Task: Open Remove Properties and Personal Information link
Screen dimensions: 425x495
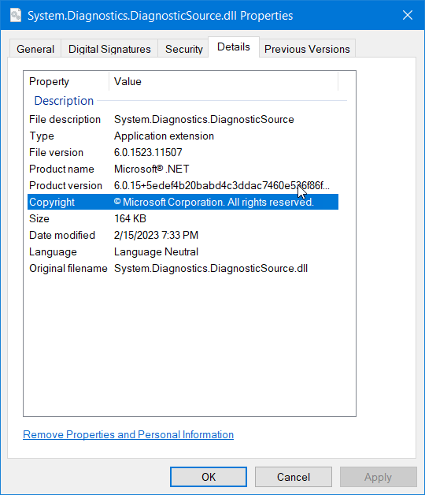Action: coord(128,435)
